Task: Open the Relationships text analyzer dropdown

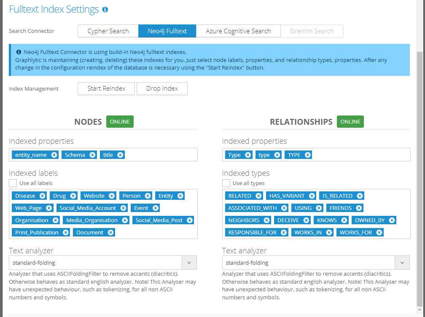Action: [x=402, y=263]
